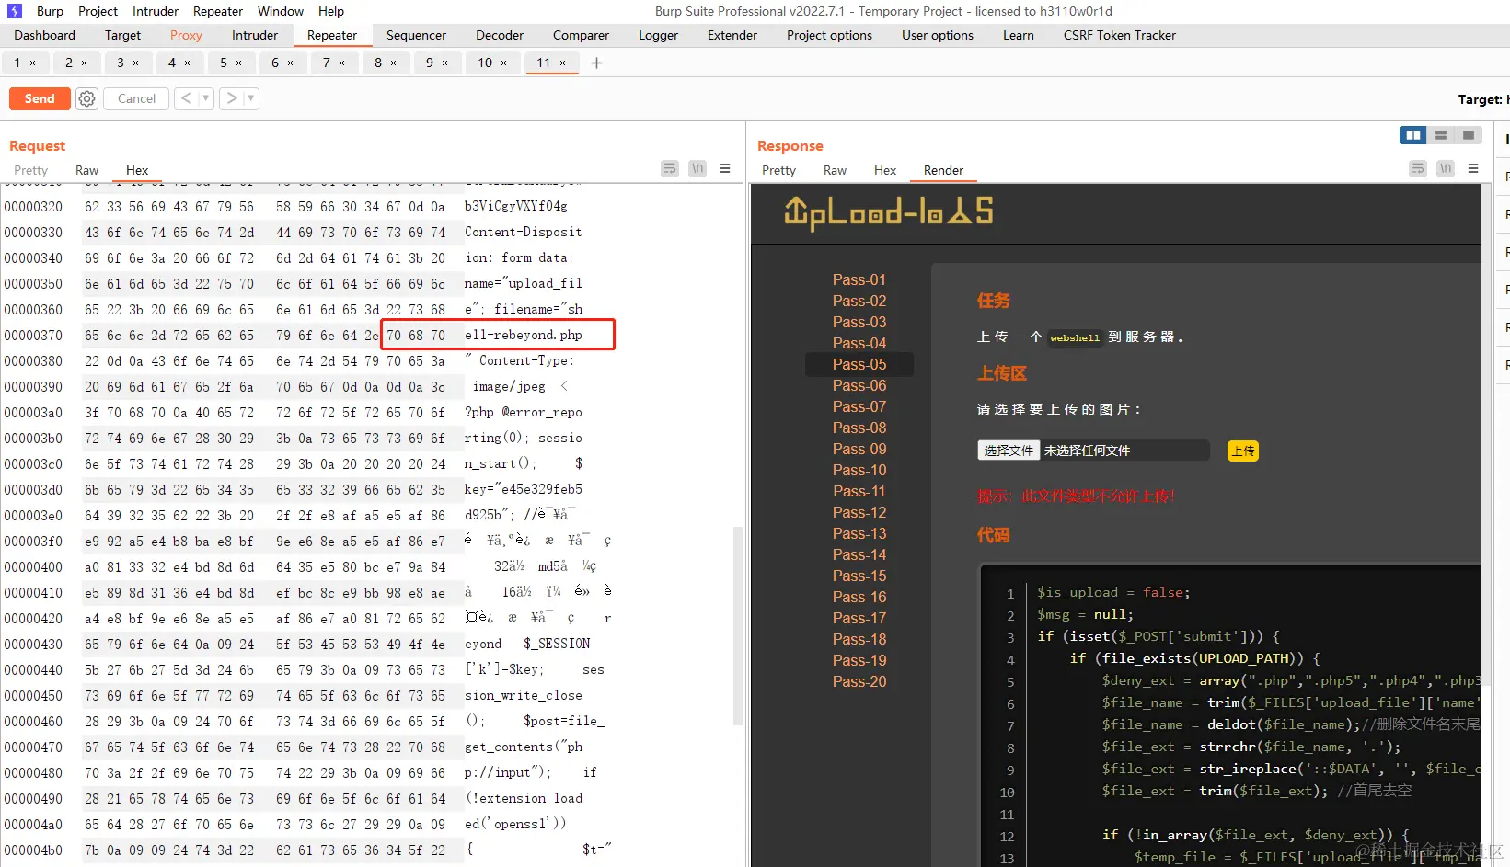
Task: Close Repeater tab 2
Action: (84, 63)
